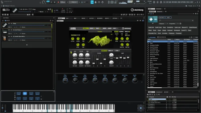
Task: Click the ALL instruments icon
Action: 153,19
